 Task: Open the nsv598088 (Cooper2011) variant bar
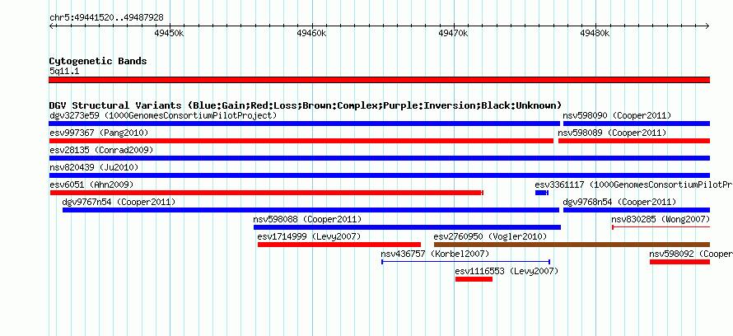(407, 227)
